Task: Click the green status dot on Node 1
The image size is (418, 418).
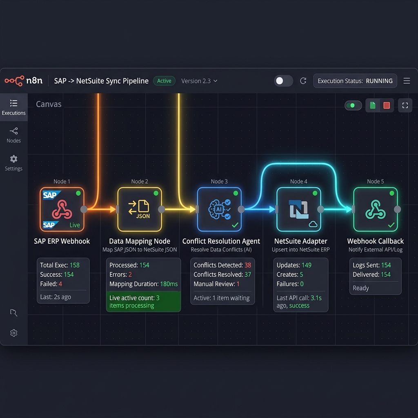Action: coord(78,193)
